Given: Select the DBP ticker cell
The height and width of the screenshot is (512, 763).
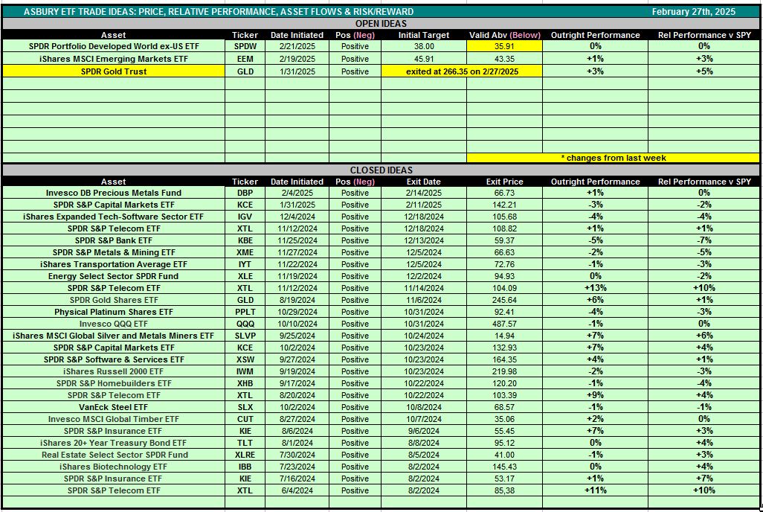Looking at the screenshot, I should click(x=245, y=193).
